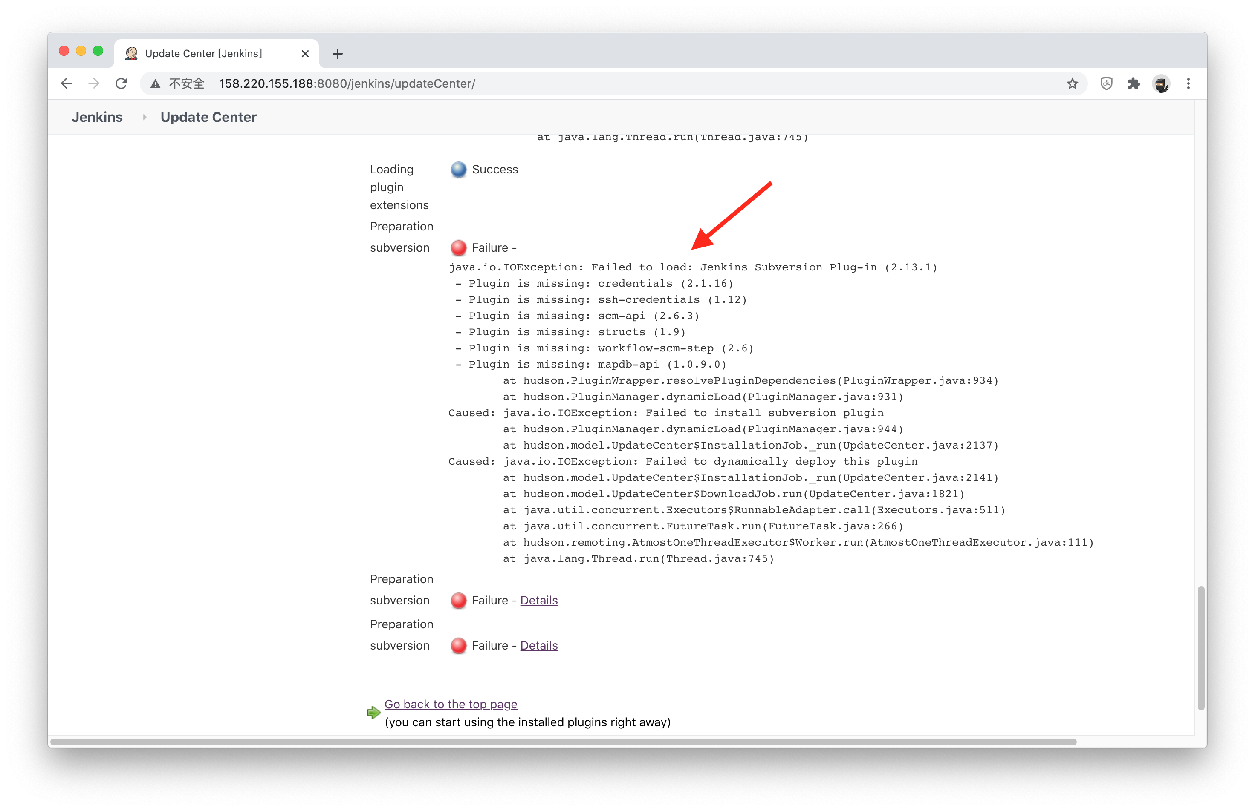
Task: Open the Chrome three-dot menu
Action: pyautogui.click(x=1188, y=83)
